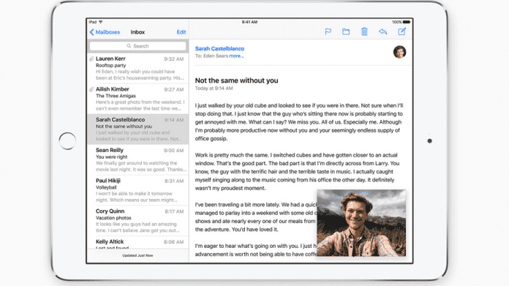Tap the Updated Just Now status text

[137, 255]
